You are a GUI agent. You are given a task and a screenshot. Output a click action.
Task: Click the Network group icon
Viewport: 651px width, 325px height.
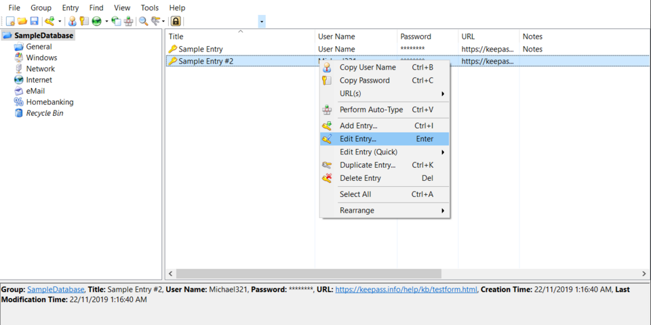pyautogui.click(x=19, y=69)
